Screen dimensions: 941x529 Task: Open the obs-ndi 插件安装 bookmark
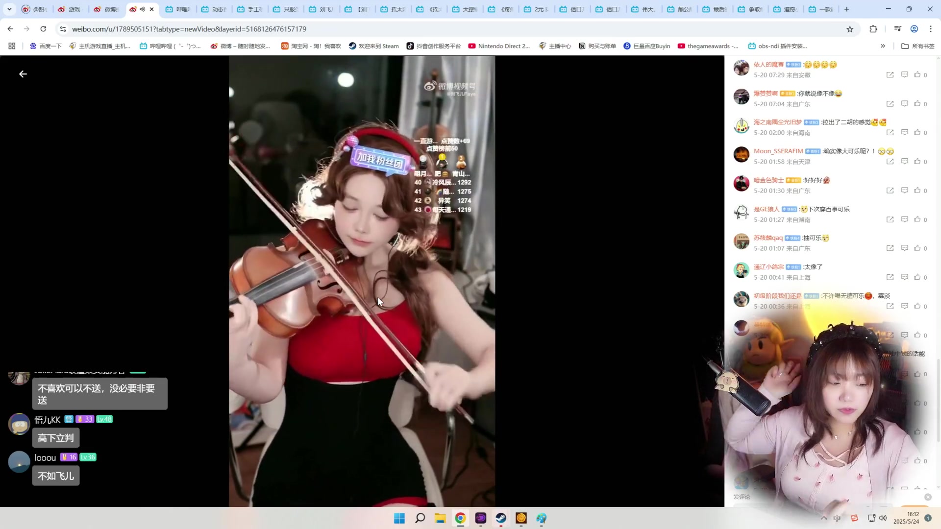(x=778, y=46)
